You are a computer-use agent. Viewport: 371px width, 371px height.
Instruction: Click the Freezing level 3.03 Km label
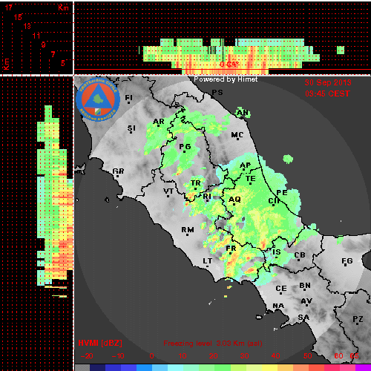point(213,344)
